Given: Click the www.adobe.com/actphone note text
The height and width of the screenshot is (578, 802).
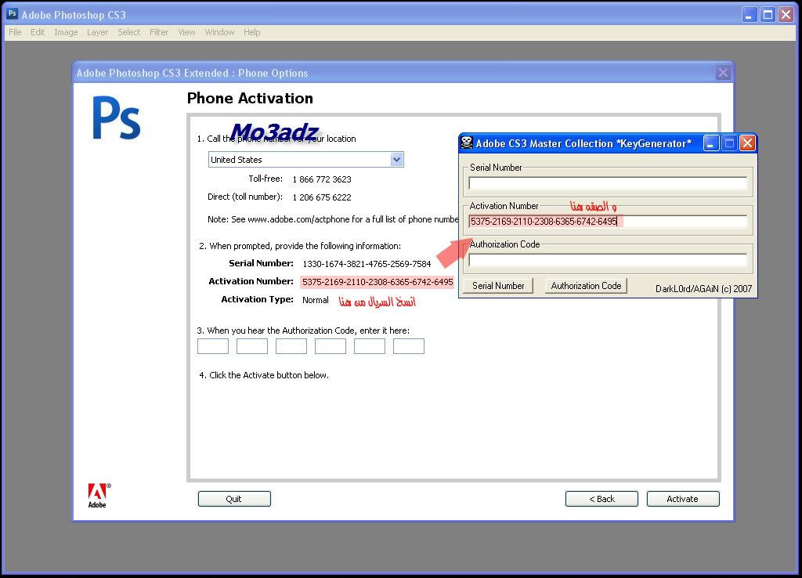Looking at the screenshot, I should tap(333, 219).
